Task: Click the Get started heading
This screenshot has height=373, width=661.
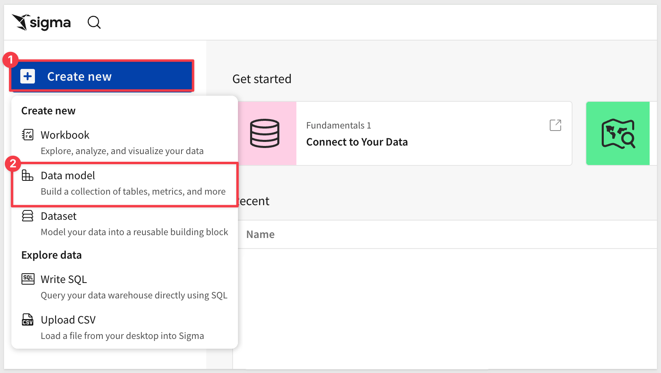Action: [x=262, y=79]
